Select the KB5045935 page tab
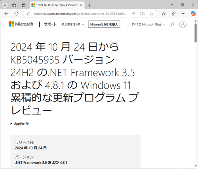The height and width of the screenshot is (169, 198). 57,5
